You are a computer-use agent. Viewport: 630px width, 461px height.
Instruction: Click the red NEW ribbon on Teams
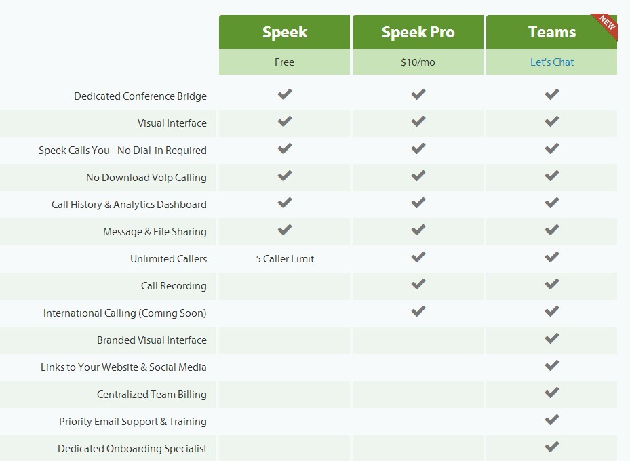pyautogui.click(x=606, y=24)
